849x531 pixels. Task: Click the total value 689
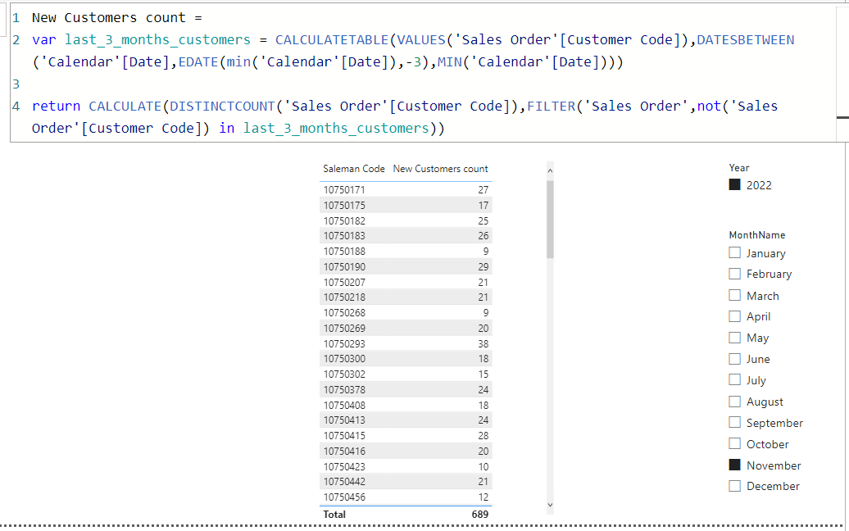click(x=479, y=515)
